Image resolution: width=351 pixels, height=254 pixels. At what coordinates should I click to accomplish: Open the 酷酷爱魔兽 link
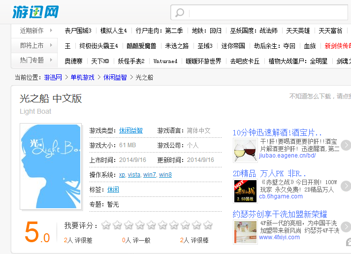tap(141, 46)
